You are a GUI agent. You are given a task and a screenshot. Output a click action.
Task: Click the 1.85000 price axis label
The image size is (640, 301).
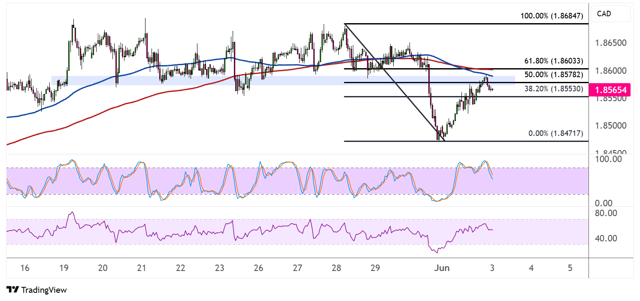[610, 126]
